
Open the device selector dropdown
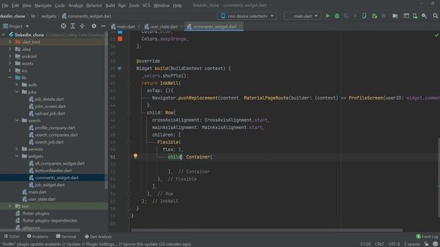pyautogui.click(x=247, y=16)
